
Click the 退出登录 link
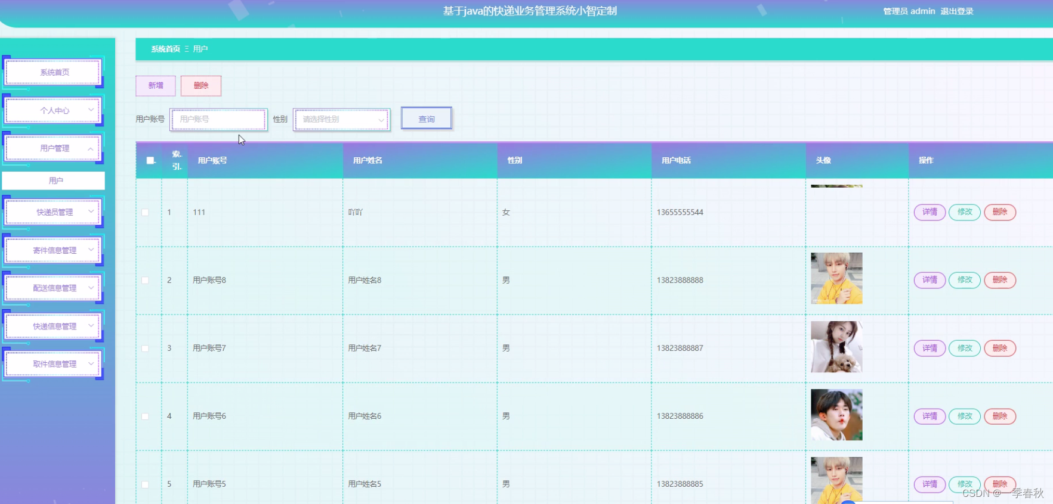tap(957, 11)
